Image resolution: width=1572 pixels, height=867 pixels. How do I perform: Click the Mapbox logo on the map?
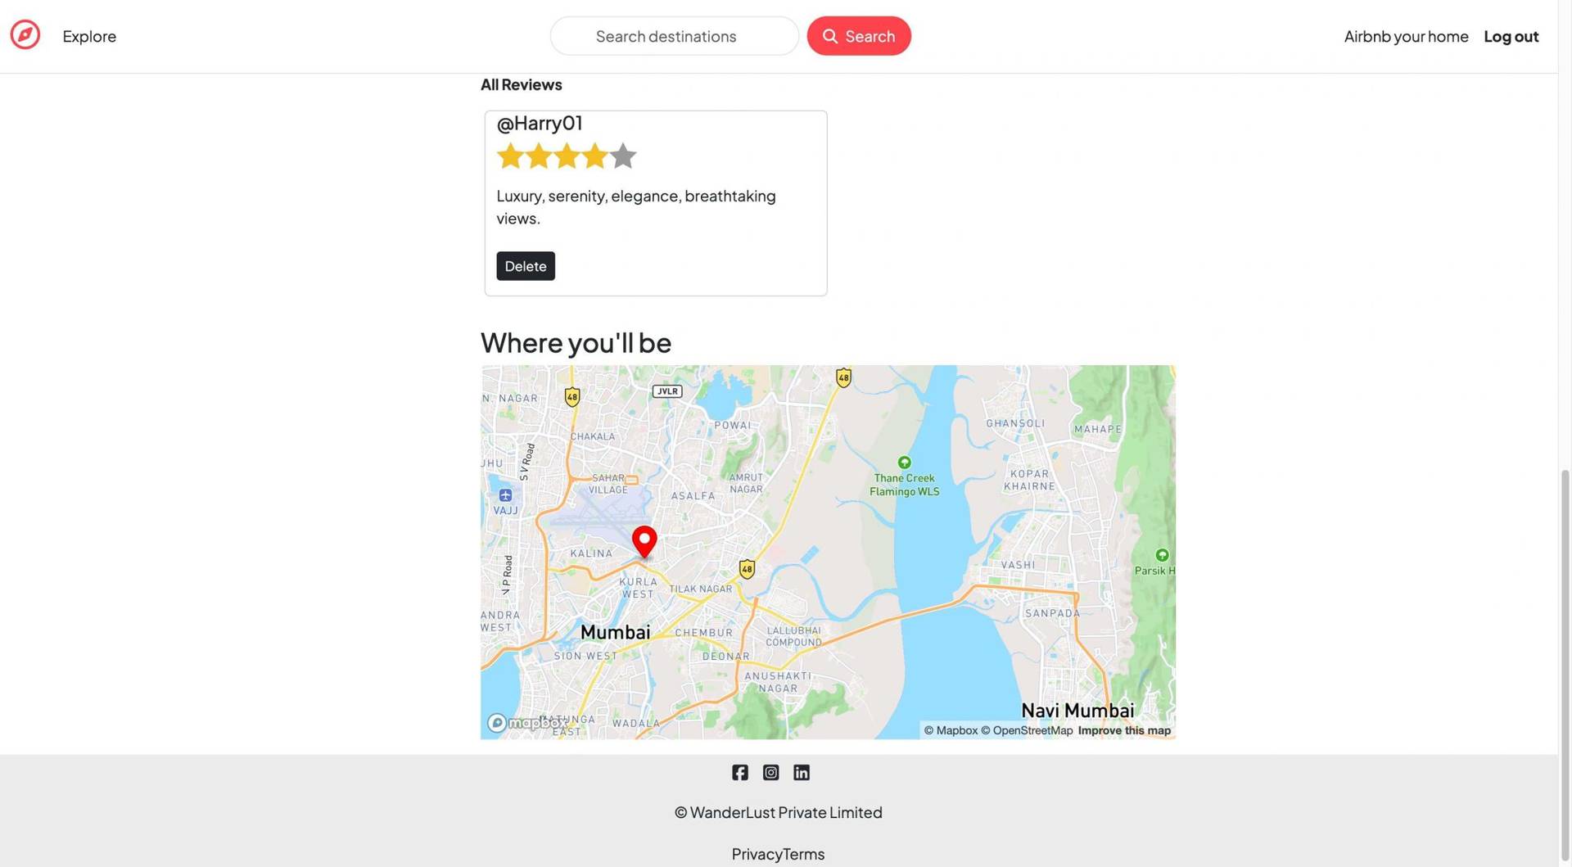pyautogui.click(x=524, y=723)
